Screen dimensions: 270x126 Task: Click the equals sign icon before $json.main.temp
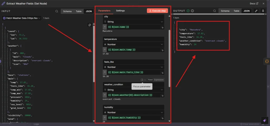[104, 50]
